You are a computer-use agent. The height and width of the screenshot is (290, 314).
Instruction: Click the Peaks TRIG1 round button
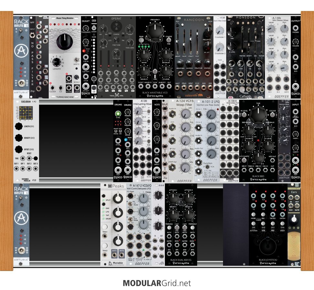105,227
